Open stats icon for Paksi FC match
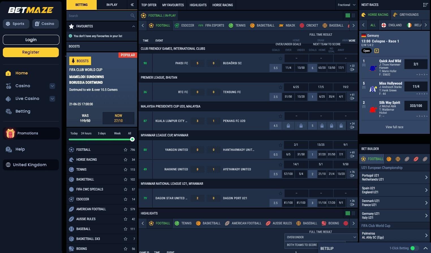Screen dimensions: 431x253 tap(352, 69)
